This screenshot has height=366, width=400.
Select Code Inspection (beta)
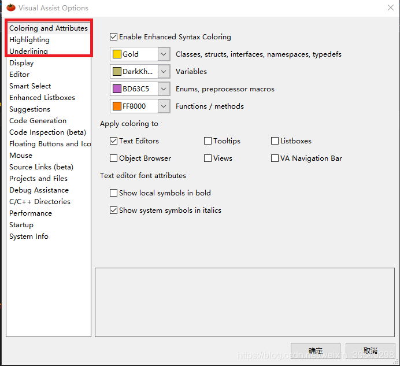49,132
